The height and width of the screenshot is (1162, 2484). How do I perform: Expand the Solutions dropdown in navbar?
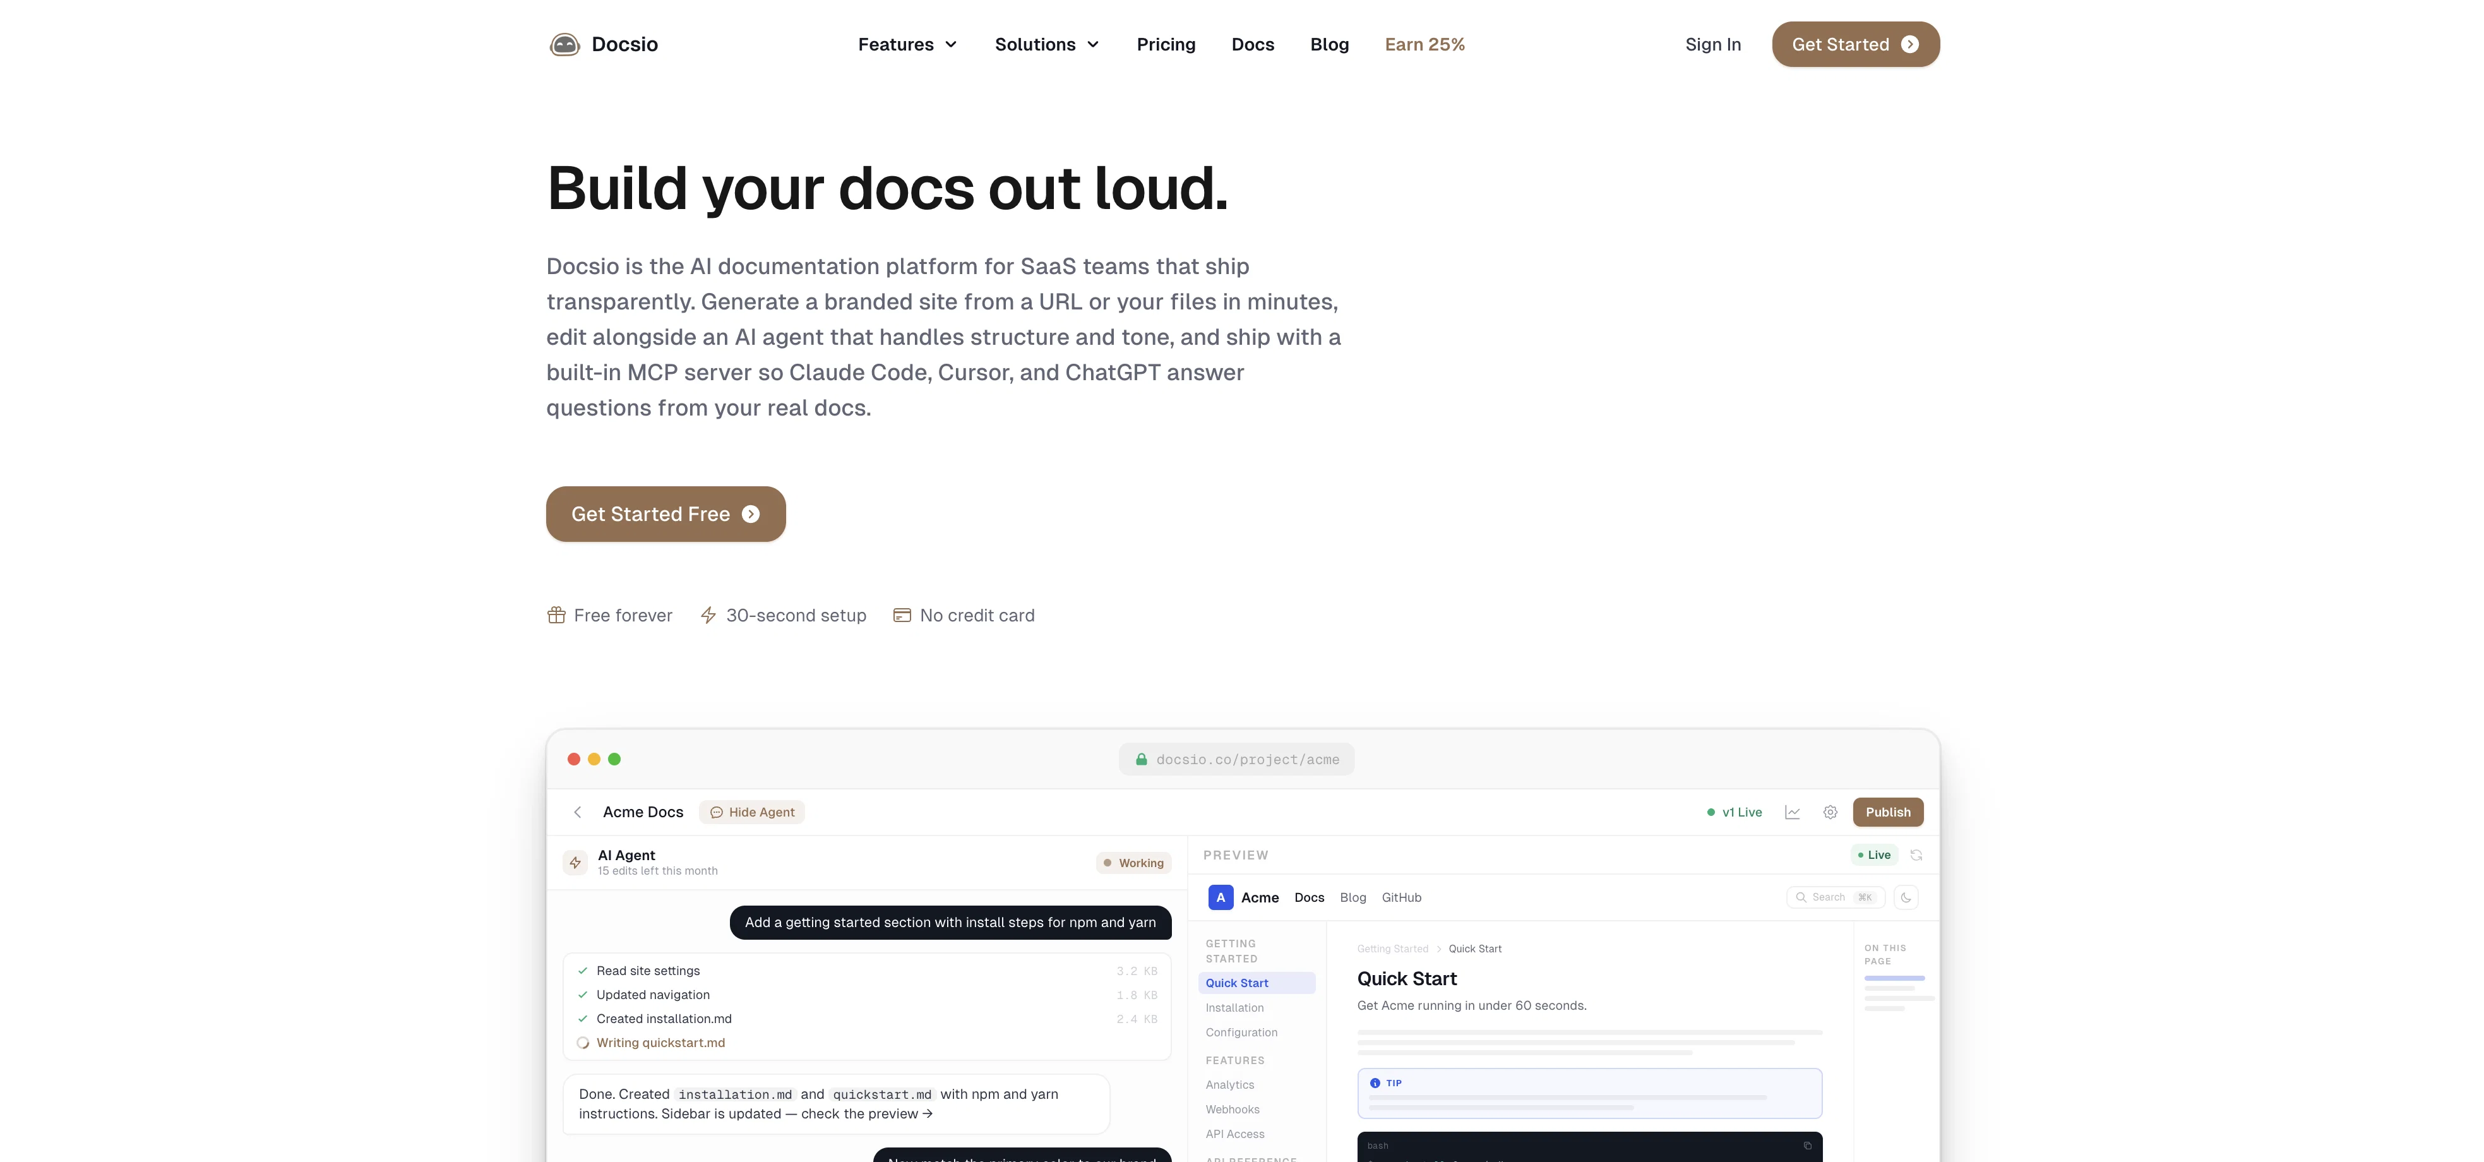tap(1048, 44)
